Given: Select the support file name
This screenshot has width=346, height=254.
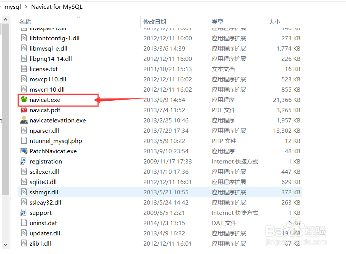Looking at the screenshot, I should (41, 213).
